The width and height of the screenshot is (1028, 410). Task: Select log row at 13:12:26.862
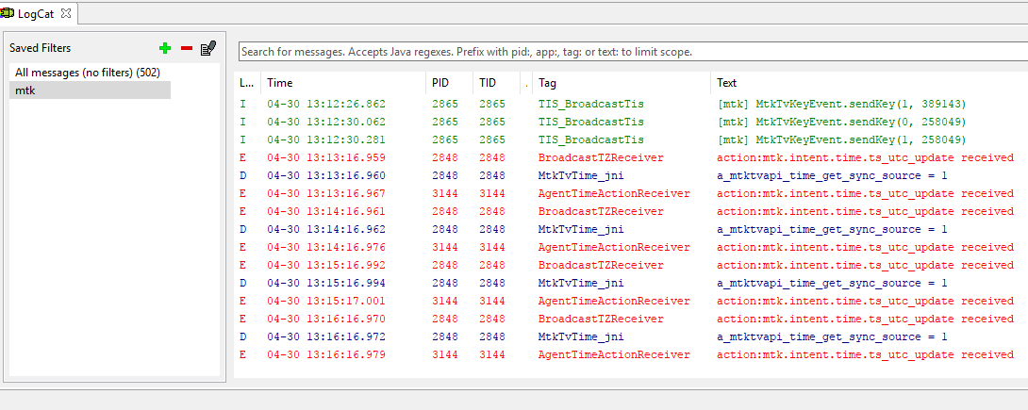[x=631, y=104]
